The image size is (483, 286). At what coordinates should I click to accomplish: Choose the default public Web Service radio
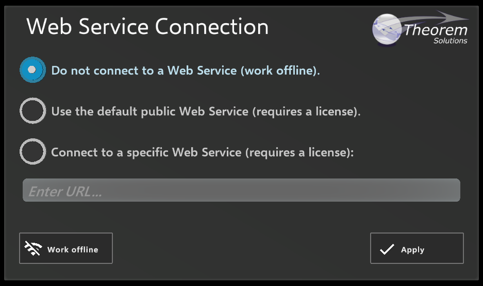tap(32, 111)
